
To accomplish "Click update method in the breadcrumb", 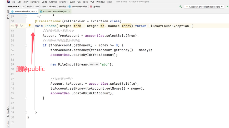I will click(95, 7).
